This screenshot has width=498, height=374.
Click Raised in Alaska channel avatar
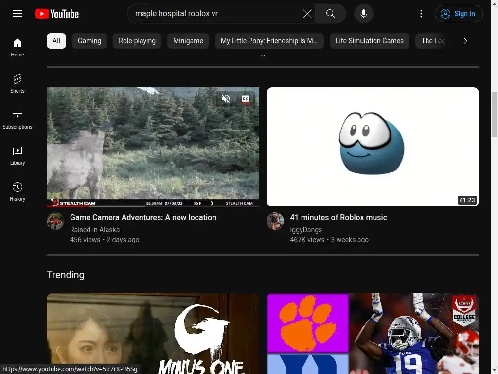click(55, 221)
